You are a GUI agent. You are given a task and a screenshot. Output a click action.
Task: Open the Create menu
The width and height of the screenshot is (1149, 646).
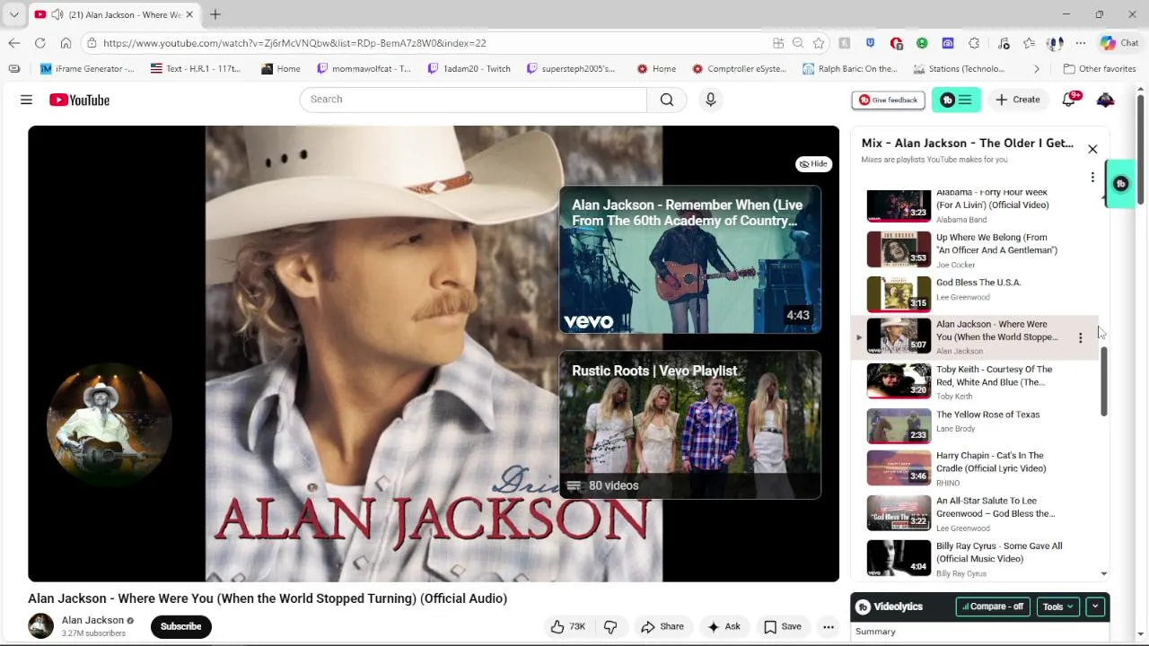1017,100
